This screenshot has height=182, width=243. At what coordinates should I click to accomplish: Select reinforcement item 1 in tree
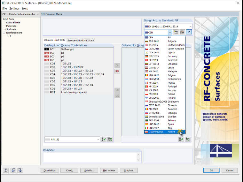coord(10,36)
